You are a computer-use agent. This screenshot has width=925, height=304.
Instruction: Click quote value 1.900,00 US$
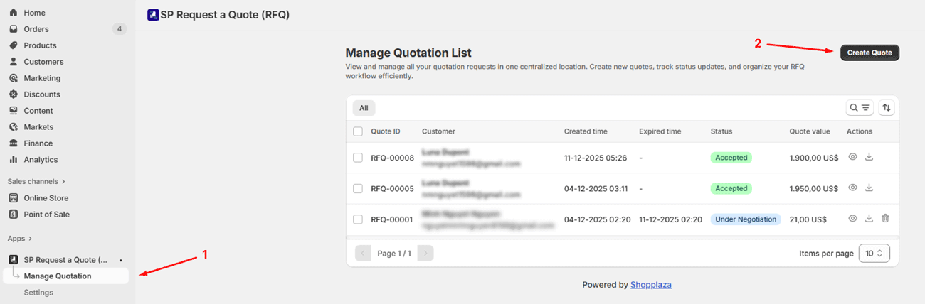(x=813, y=158)
